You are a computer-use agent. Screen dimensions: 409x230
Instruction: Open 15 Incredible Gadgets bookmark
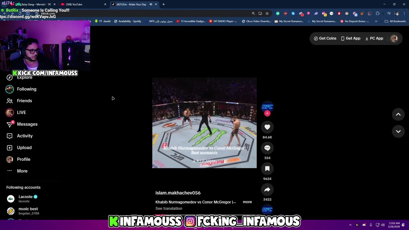pos(191,21)
